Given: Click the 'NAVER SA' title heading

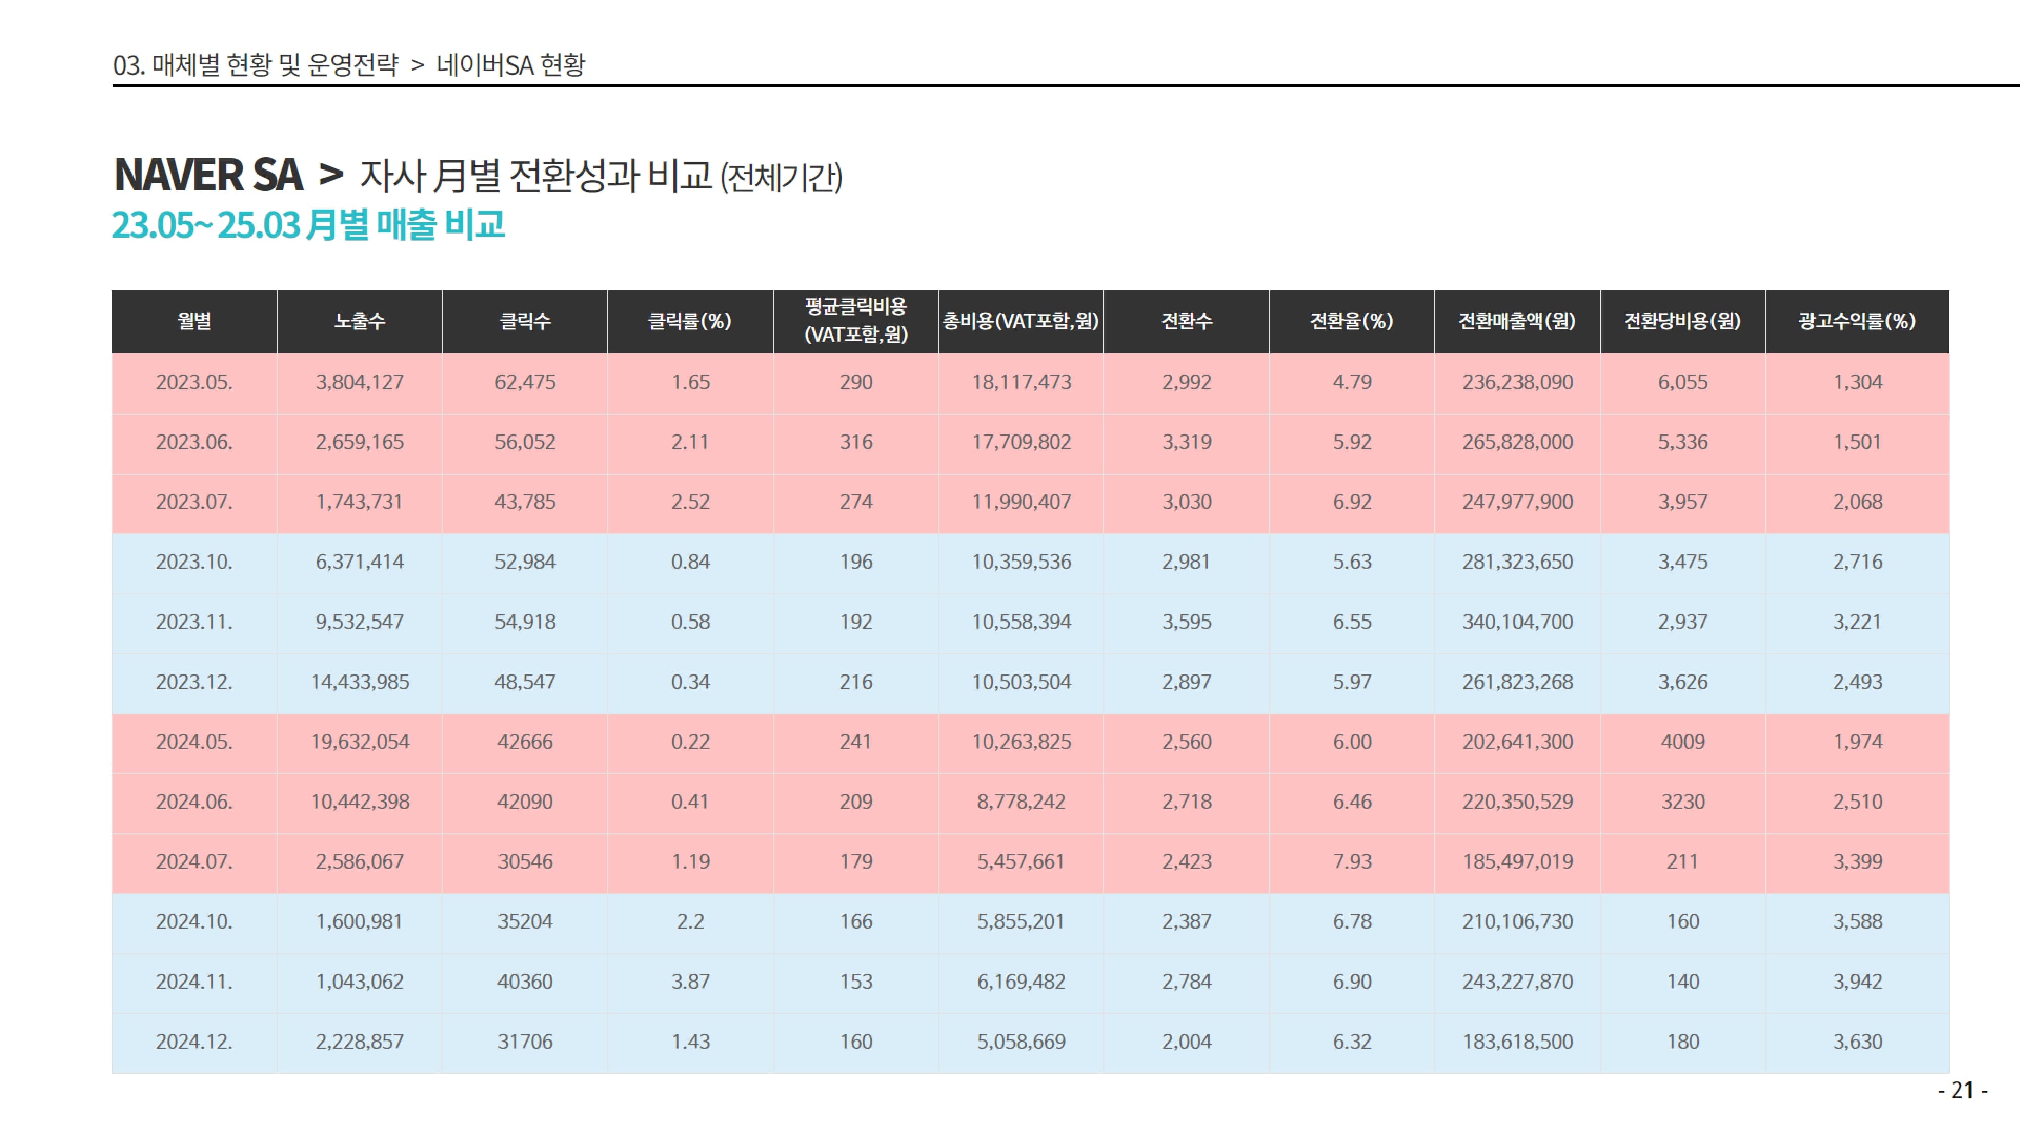Looking at the screenshot, I should click(x=208, y=175).
